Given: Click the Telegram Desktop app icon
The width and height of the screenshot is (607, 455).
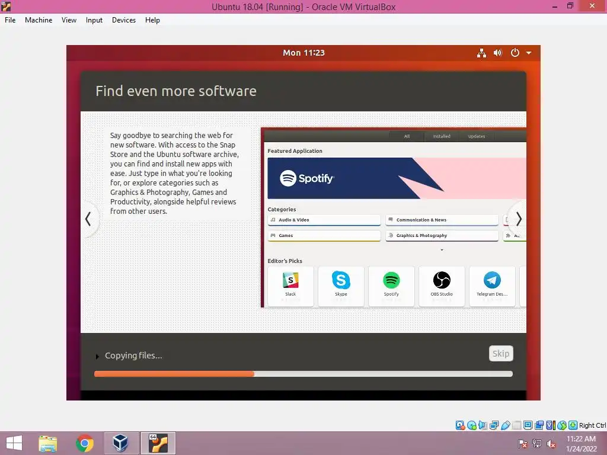Looking at the screenshot, I should click(492, 280).
